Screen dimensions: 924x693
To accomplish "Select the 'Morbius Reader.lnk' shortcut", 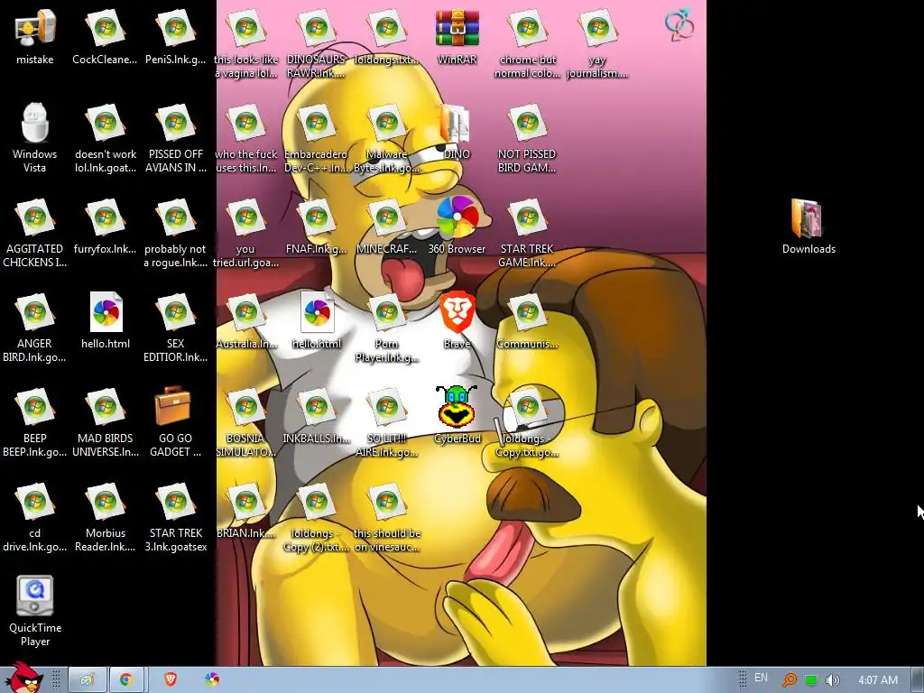I will click(105, 517).
